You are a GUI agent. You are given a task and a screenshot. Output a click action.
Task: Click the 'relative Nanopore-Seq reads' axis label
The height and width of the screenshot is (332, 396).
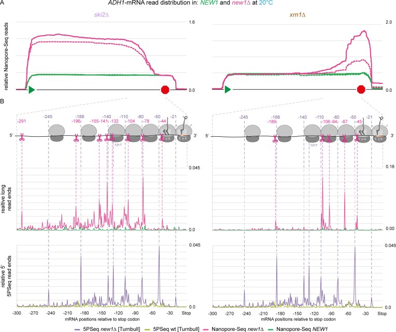tap(6, 56)
